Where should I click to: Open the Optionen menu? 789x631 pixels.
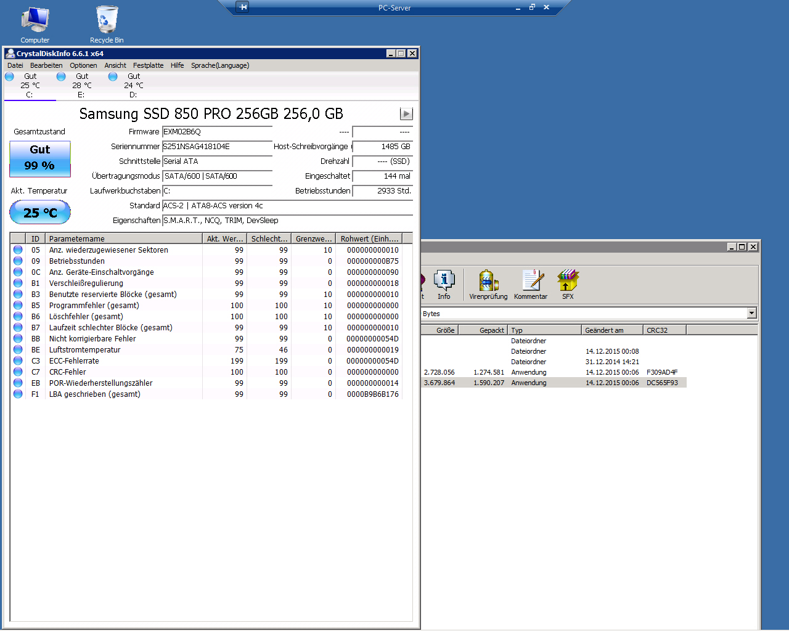tap(83, 65)
